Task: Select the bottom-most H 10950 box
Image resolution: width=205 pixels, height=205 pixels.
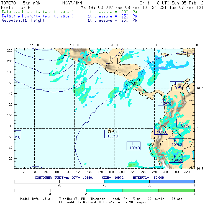Action: click(x=176, y=158)
